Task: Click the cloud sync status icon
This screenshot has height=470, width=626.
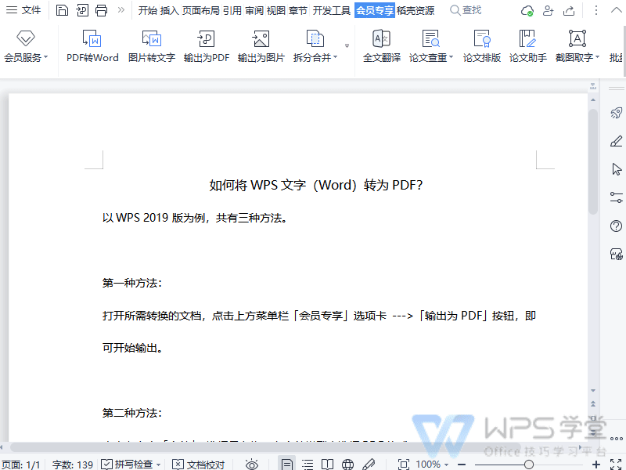Action: coord(527,10)
